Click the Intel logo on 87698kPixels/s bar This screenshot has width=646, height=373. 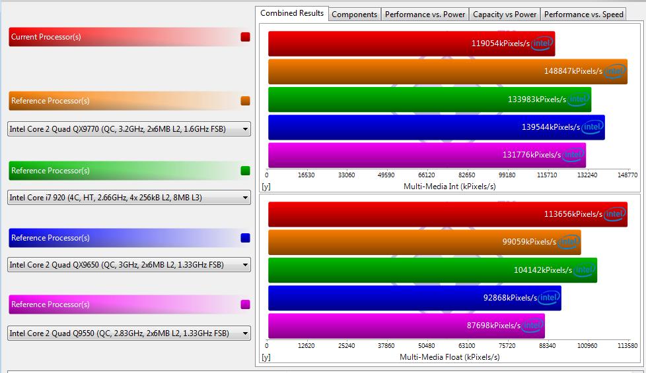tap(532, 326)
